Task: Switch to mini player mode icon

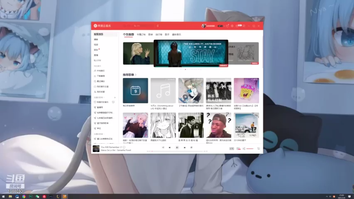Action: point(244,26)
